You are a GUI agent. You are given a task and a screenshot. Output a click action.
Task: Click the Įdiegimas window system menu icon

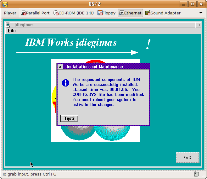[x=8, y=25]
